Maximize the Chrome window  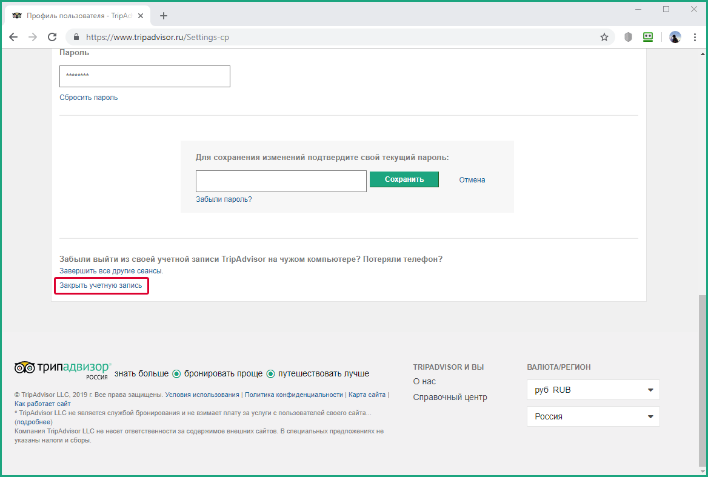click(x=666, y=10)
